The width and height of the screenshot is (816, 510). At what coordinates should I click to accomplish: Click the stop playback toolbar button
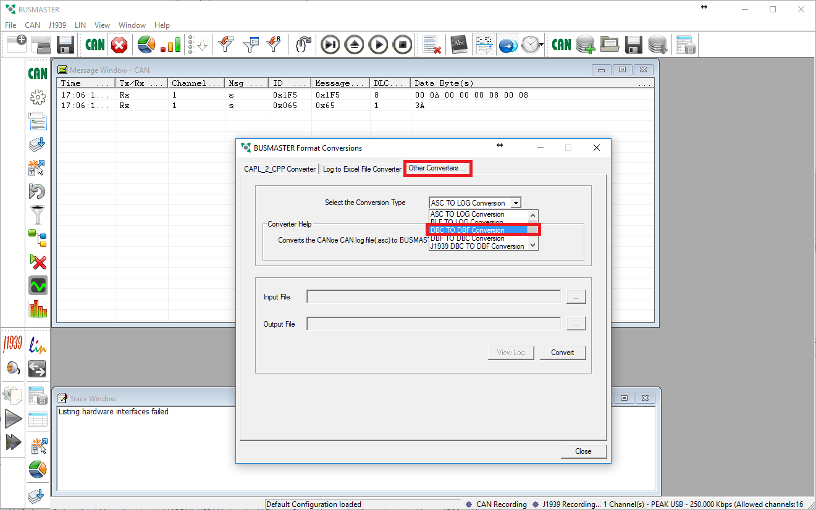click(x=403, y=44)
